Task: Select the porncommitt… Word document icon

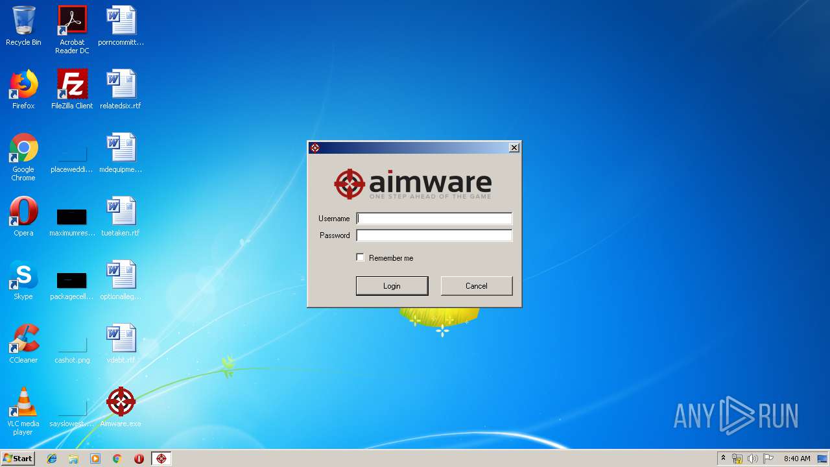Action: pyautogui.click(x=121, y=26)
